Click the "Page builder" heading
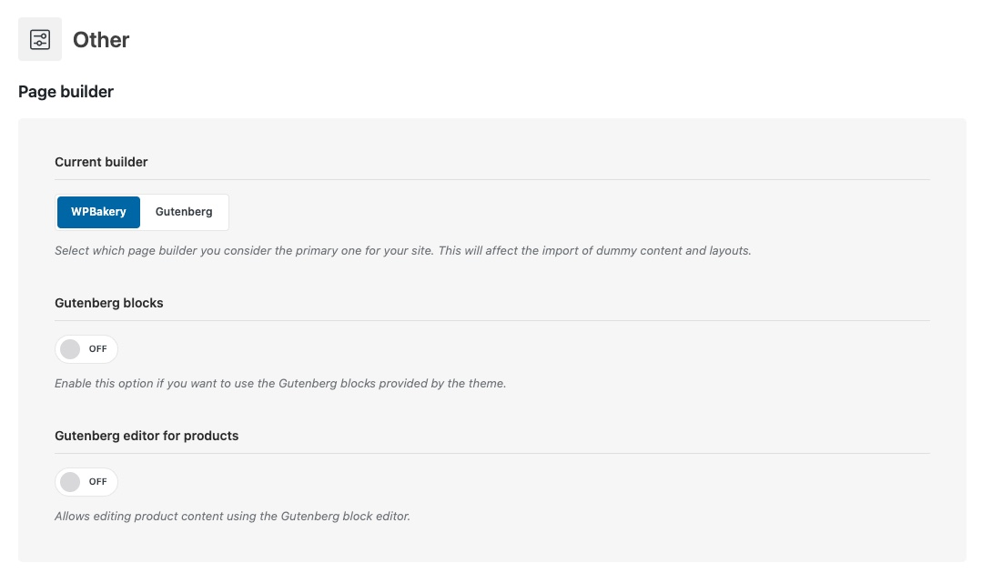982x583 pixels. coord(66,92)
